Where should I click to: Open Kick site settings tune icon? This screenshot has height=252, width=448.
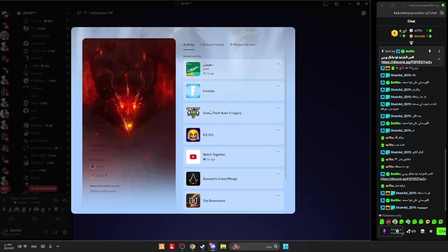click(x=442, y=13)
